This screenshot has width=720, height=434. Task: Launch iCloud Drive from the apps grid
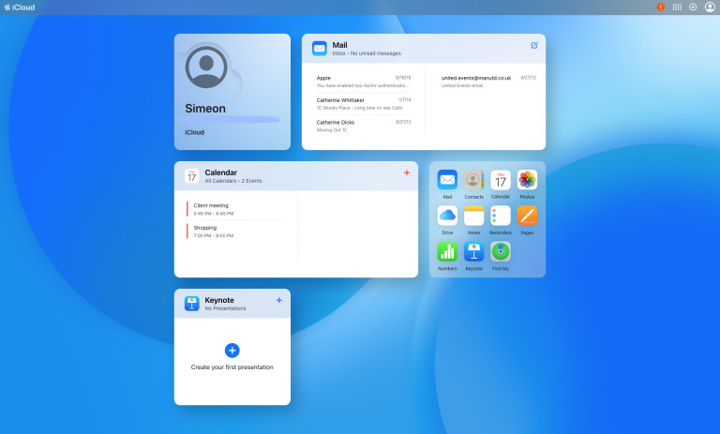(447, 216)
